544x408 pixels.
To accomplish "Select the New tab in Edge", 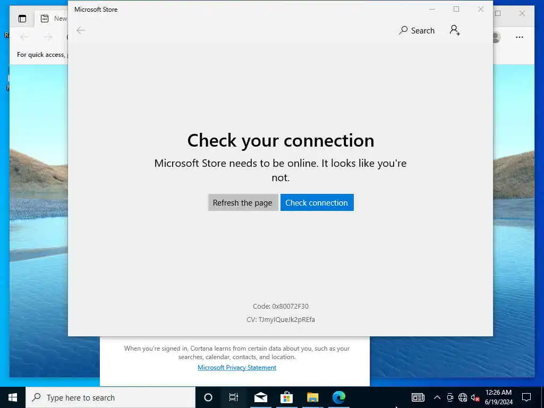I will point(52,19).
